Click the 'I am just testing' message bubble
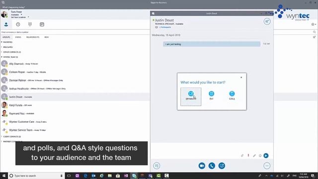 click(212, 44)
